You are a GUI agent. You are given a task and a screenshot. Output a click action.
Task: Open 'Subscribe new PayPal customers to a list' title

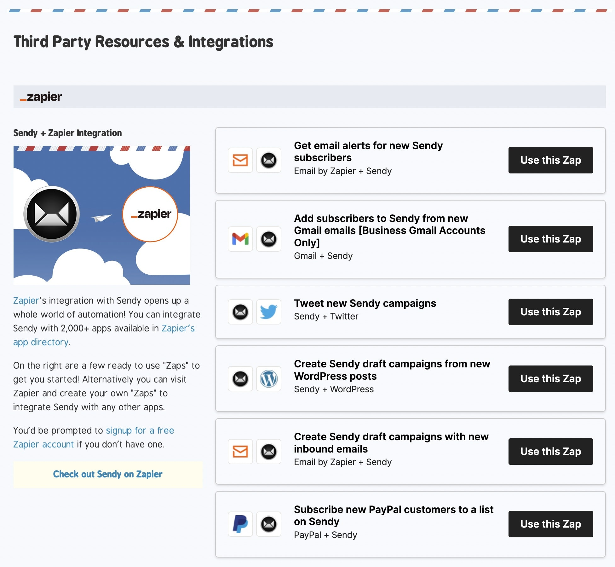coord(394,516)
